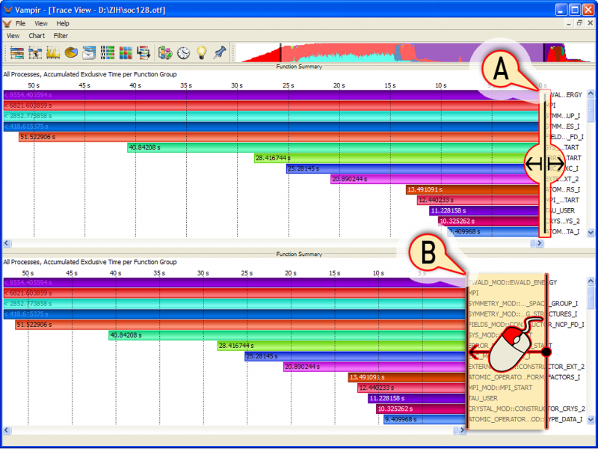Click MPI label in lower chart
This screenshot has height=449, width=598.
474,293
